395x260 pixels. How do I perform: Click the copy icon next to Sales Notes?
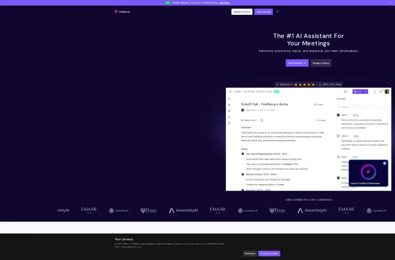click(262, 120)
